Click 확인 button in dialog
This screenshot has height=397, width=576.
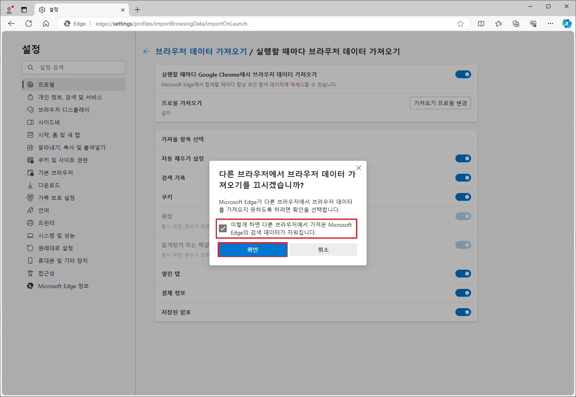(x=253, y=250)
